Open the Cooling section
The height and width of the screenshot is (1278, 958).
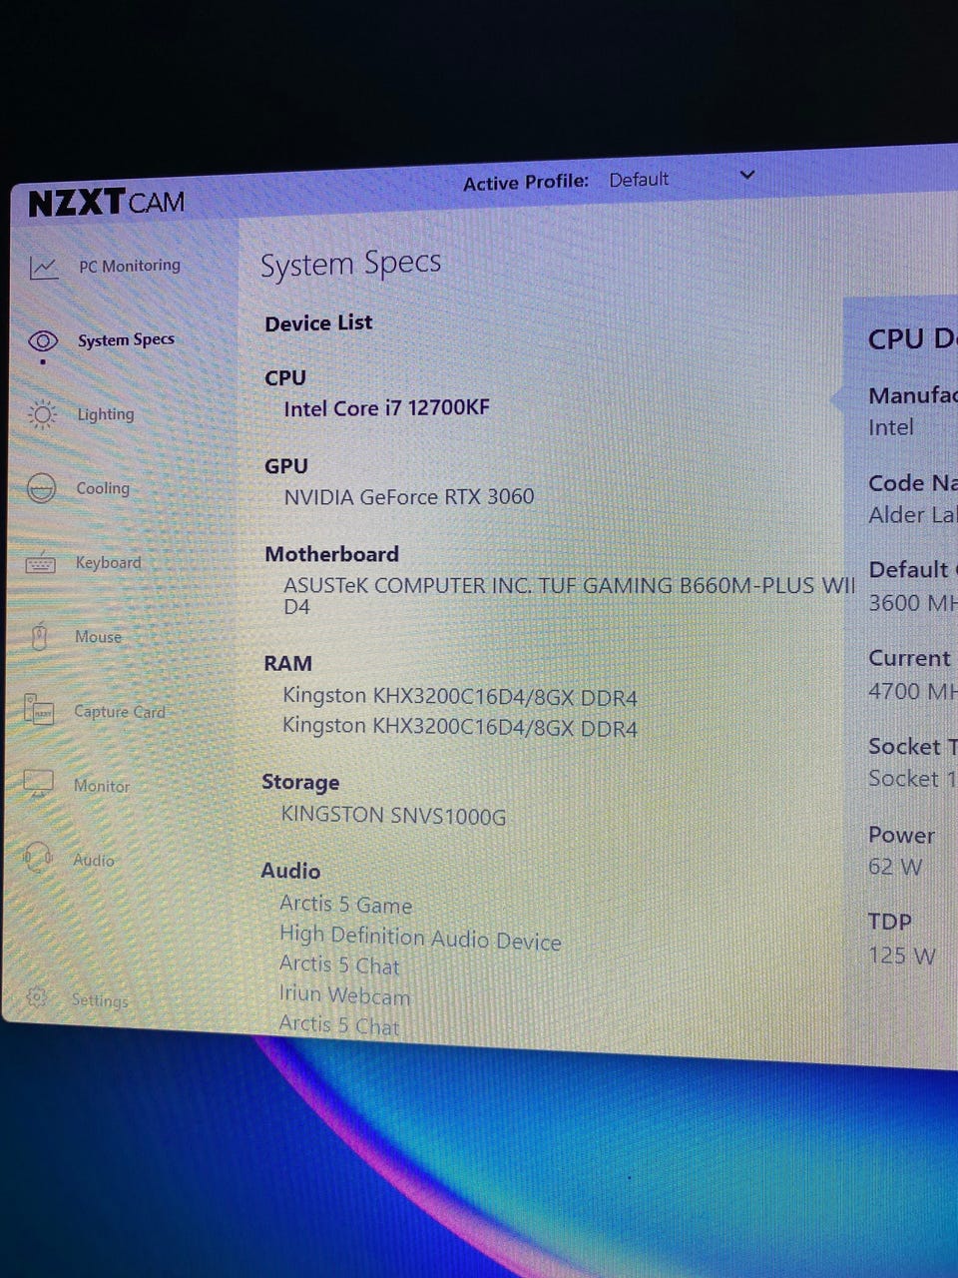pyautogui.click(x=103, y=488)
